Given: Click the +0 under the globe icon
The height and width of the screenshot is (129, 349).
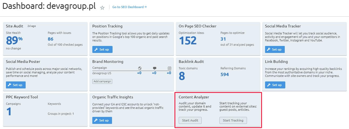Looking at the screenshot, I should [x=139, y=73].
